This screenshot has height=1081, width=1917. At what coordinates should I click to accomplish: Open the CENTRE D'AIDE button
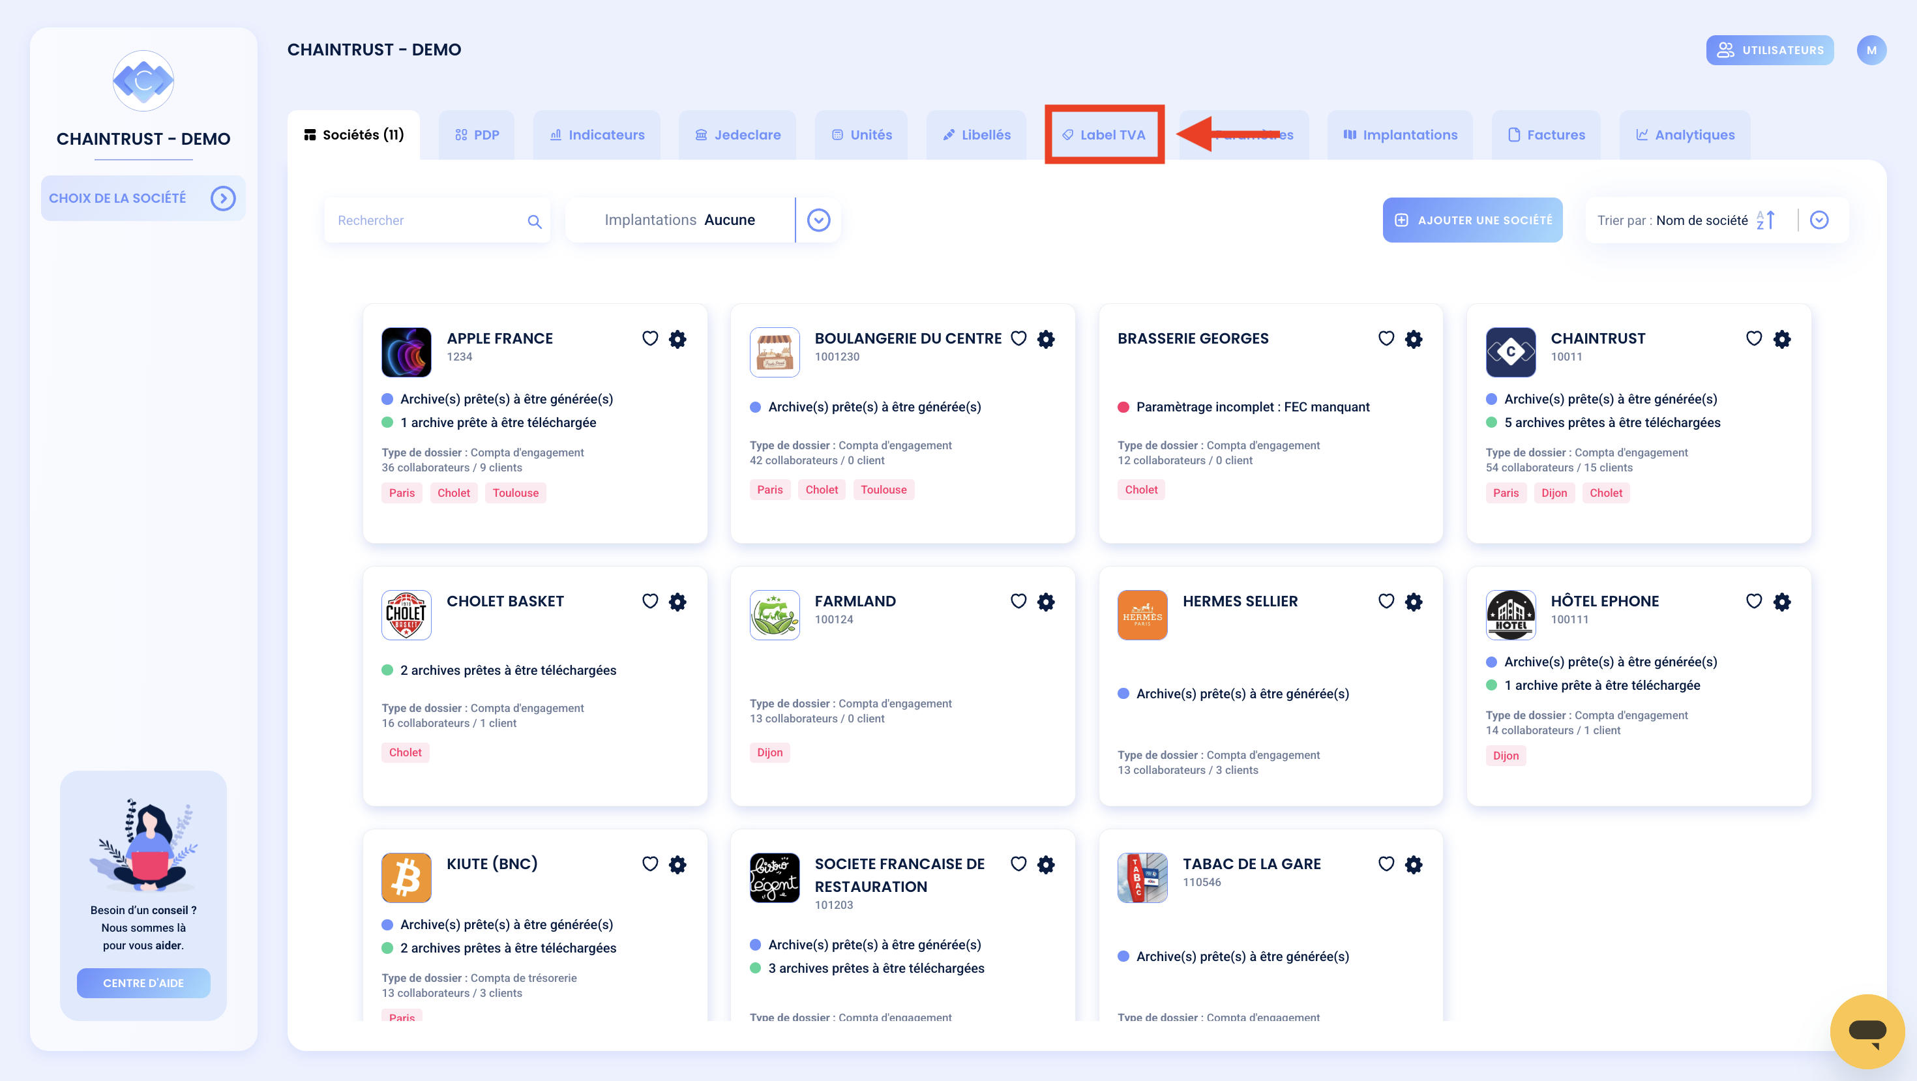143,983
